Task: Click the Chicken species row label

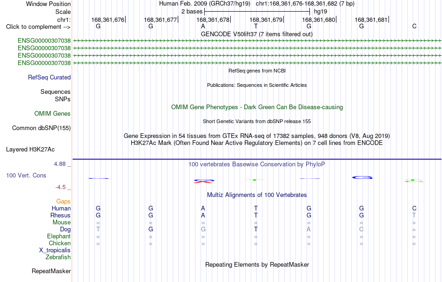Action: click(x=60, y=243)
